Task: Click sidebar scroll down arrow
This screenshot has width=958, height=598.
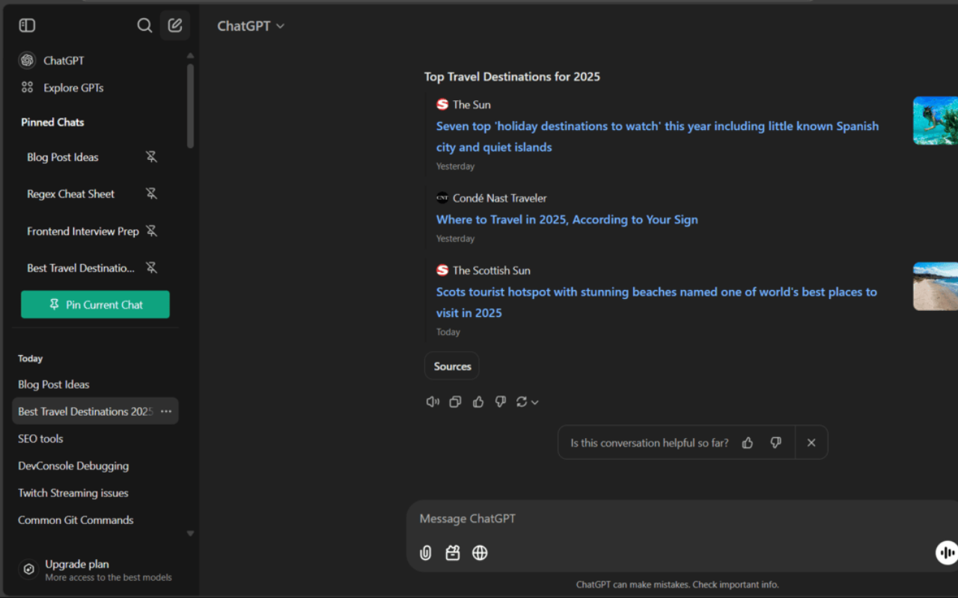Action: click(x=190, y=534)
